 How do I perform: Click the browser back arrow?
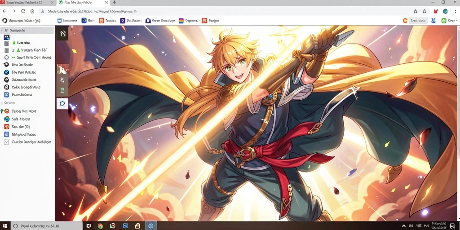4,11
